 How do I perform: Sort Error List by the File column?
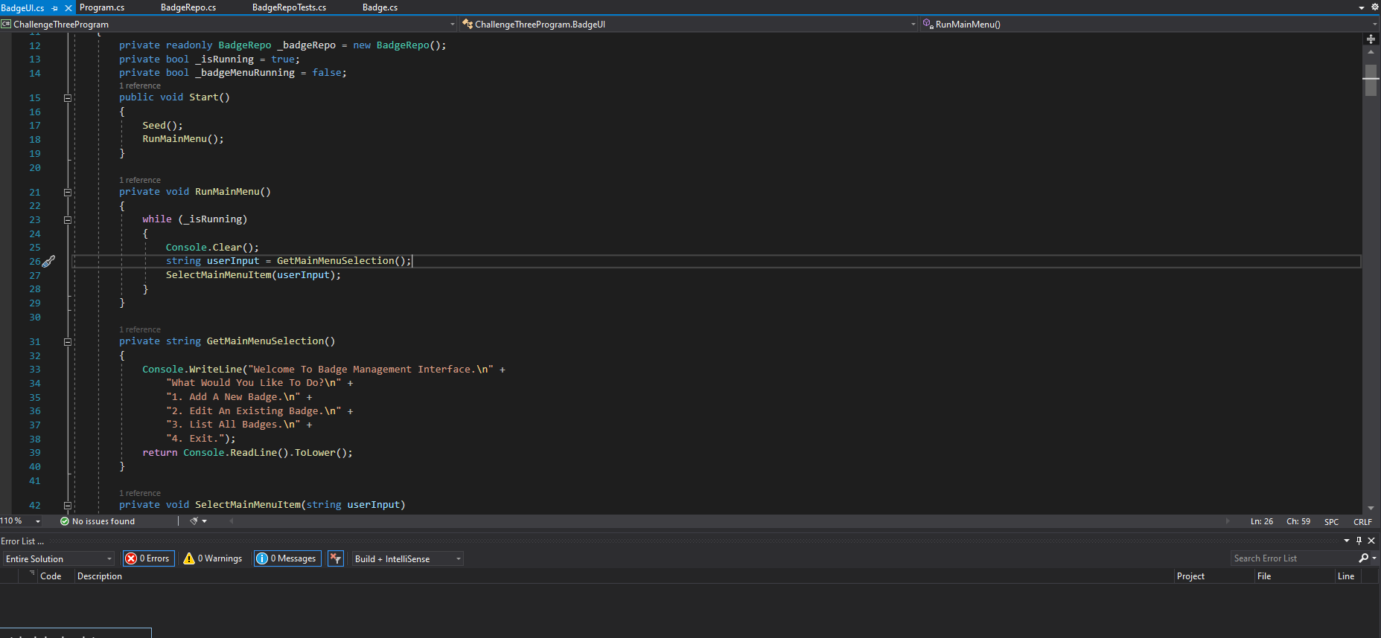(1264, 576)
